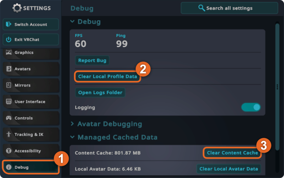284x178 pixels.
Task: Click the search magnifier icon
Action: [202, 8]
